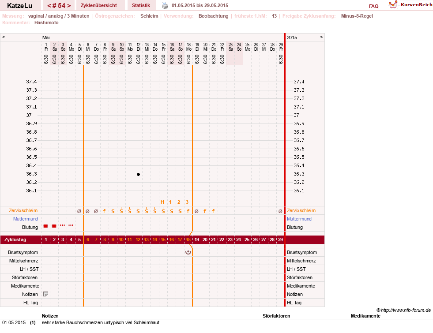This screenshot has width=433, height=333.
Task: Click the count marker 1 above day 16
Action: (x=170, y=202)
